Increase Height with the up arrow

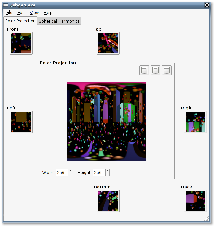click(x=107, y=171)
